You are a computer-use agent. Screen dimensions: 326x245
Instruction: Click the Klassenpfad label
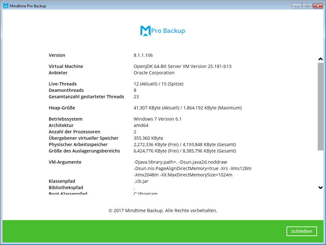(x=62, y=181)
